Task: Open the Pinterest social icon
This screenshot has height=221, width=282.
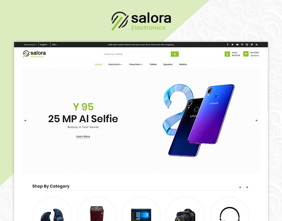Action: [x=242, y=45]
